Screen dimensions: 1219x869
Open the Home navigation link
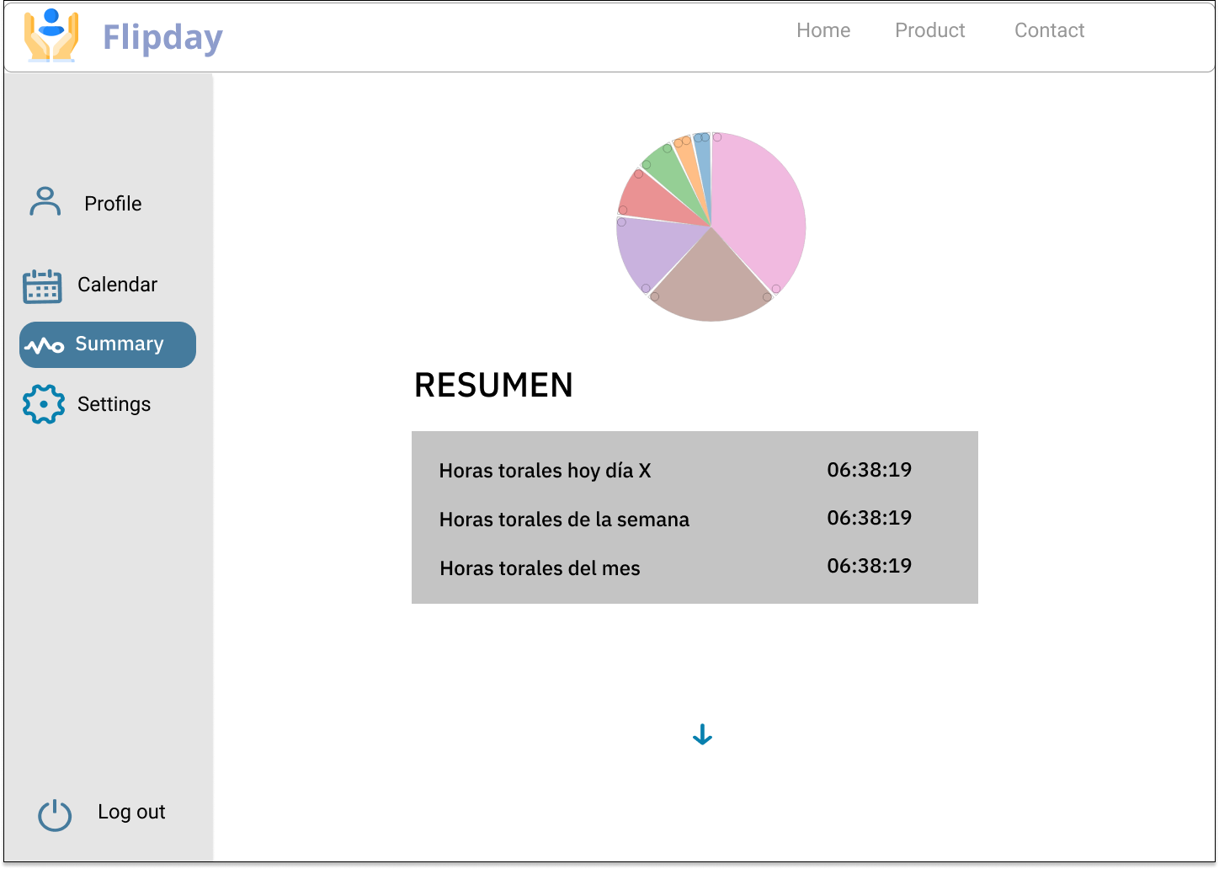[823, 30]
